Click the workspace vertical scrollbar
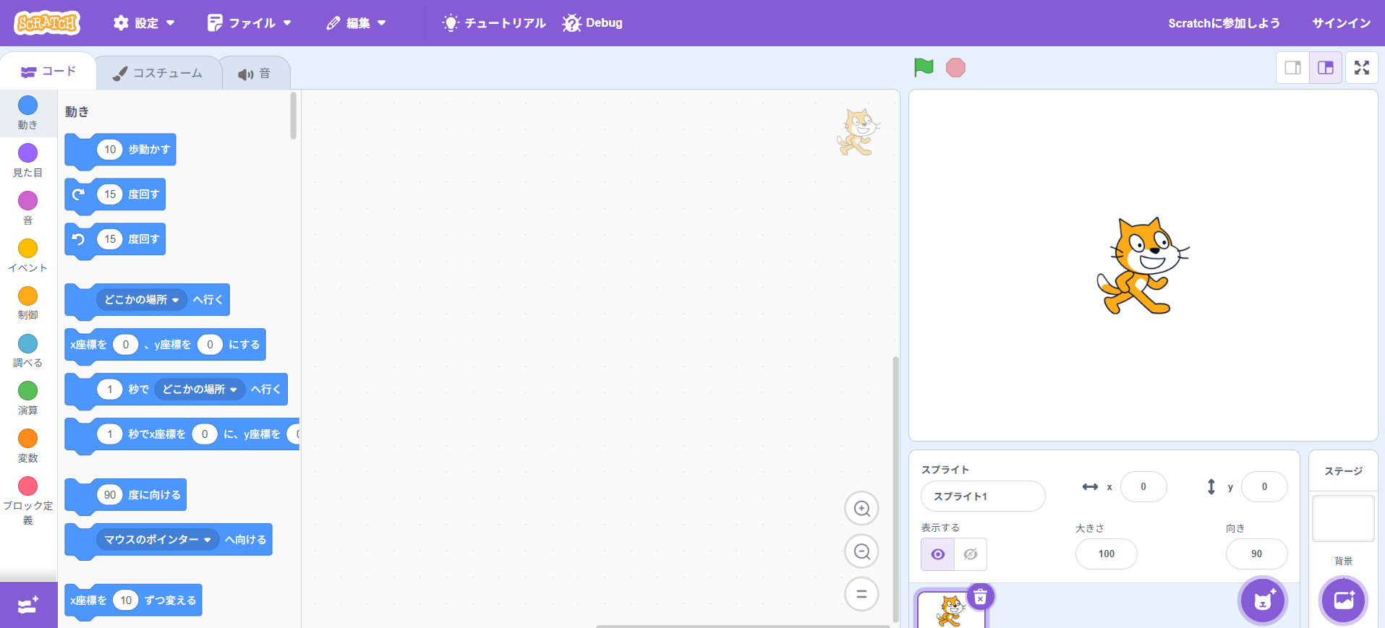The image size is (1385, 628). pyautogui.click(x=895, y=489)
